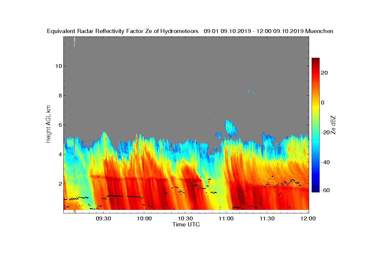Image resolution: width=382 pixels, height=254 pixels.
Task: Click the '10:30' time tick label
Action: point(185,218)
